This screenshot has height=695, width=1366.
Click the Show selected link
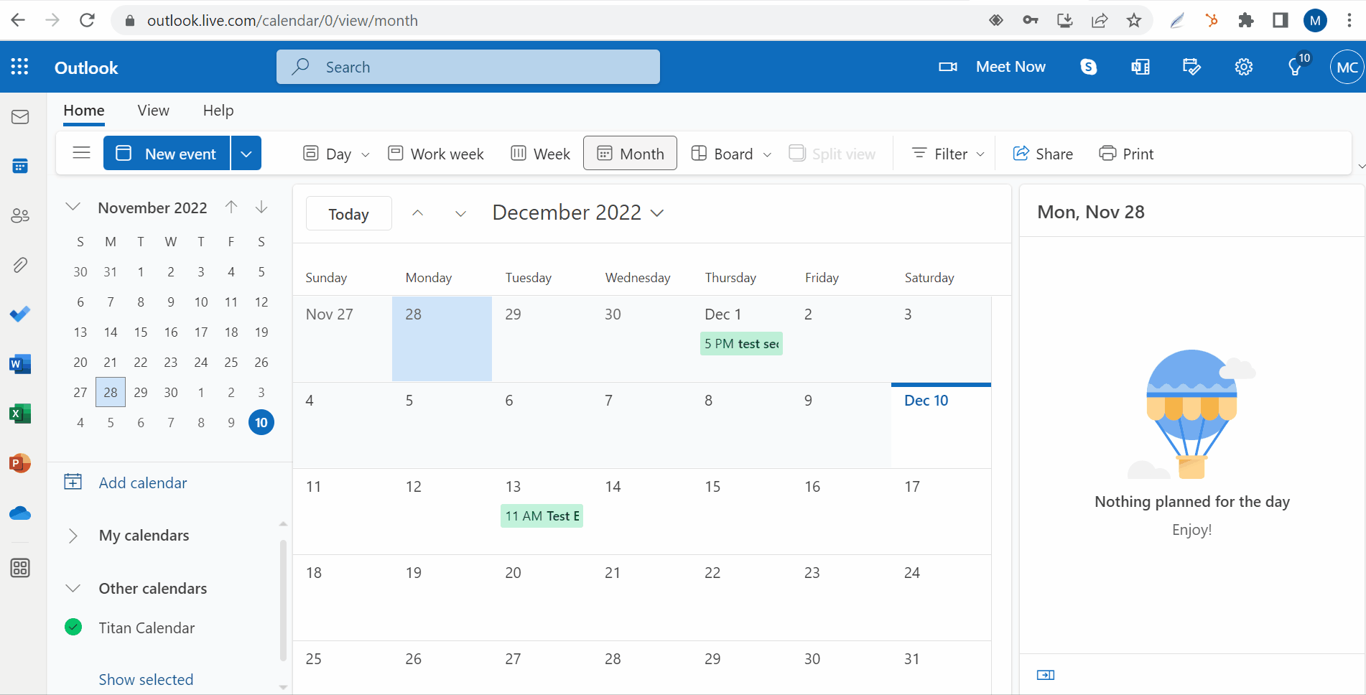click(x=146, y=679)
